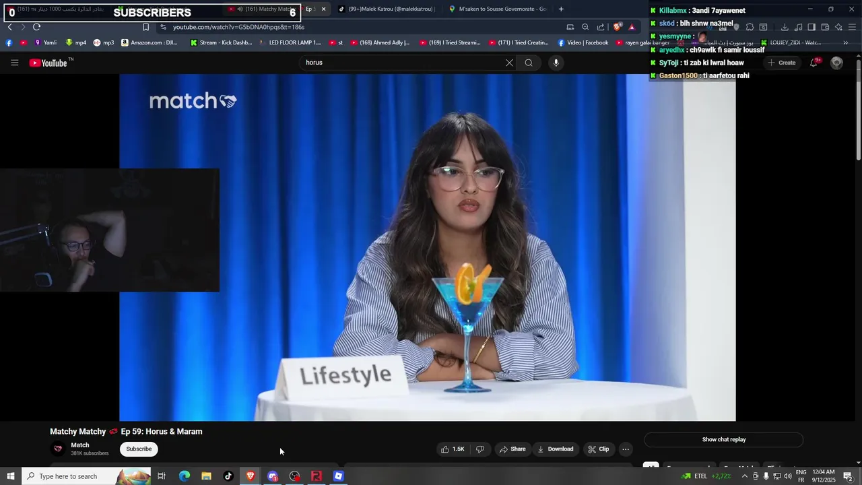862x485 pixels.
Task: Open Video | Facebook bookmark
Action: [583, 42]
